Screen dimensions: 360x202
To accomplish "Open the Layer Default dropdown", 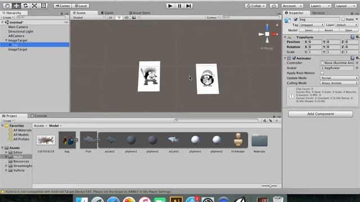I will (x=346, y=25).
